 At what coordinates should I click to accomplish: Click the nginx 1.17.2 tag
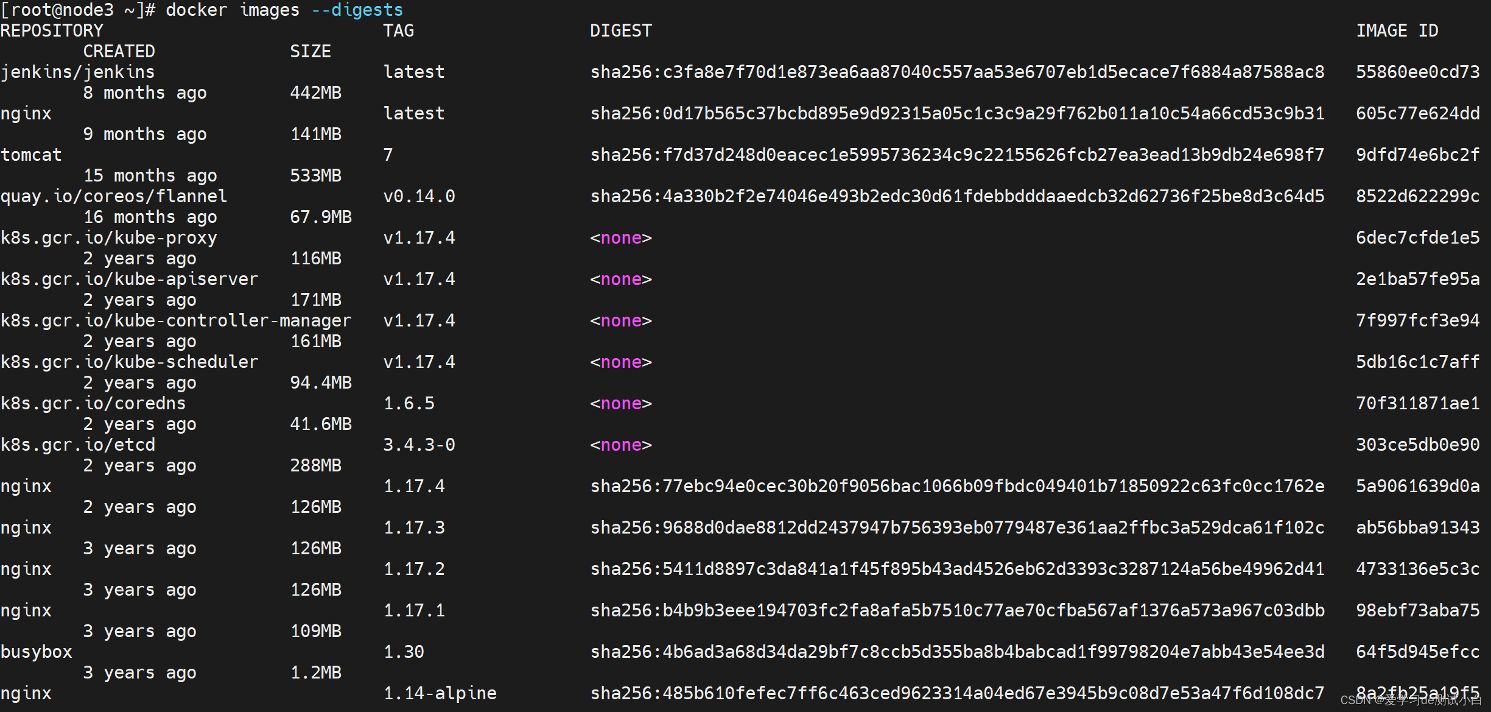pyautogui.click(x=414, y=569)
